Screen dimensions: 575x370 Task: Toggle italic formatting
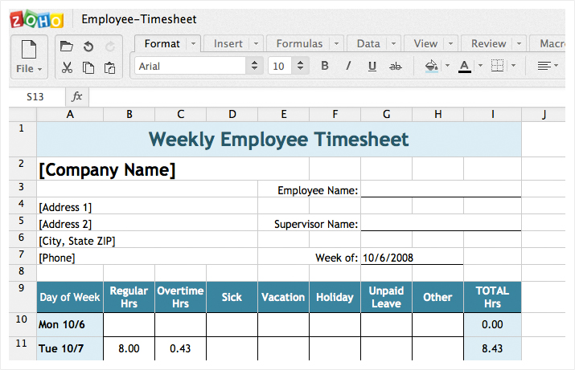(348, 66)
